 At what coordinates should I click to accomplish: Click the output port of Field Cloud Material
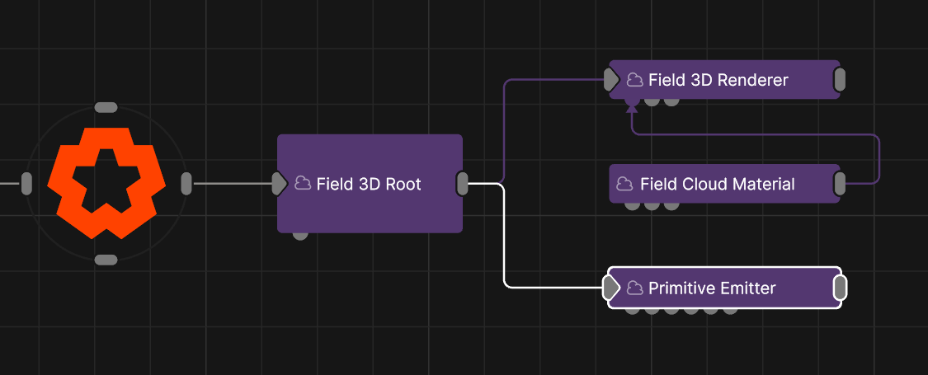(x=840, y=184)
